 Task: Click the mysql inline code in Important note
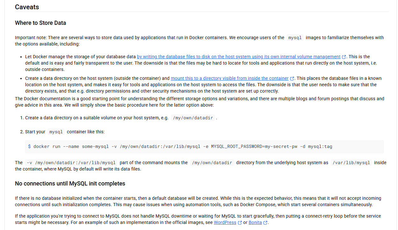[x=295, y=38]
